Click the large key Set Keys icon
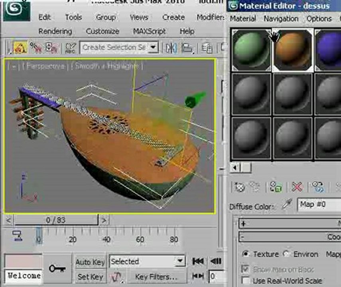 (57, 269)
